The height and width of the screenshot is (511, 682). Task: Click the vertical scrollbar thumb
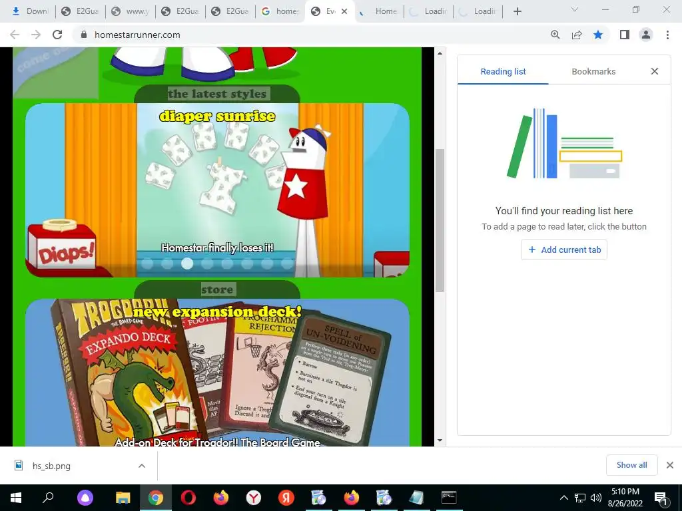[x=440, y=220]
